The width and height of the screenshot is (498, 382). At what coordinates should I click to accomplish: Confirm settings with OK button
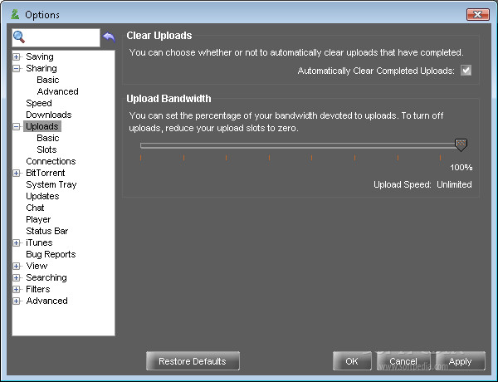click(x=352, y=361)
